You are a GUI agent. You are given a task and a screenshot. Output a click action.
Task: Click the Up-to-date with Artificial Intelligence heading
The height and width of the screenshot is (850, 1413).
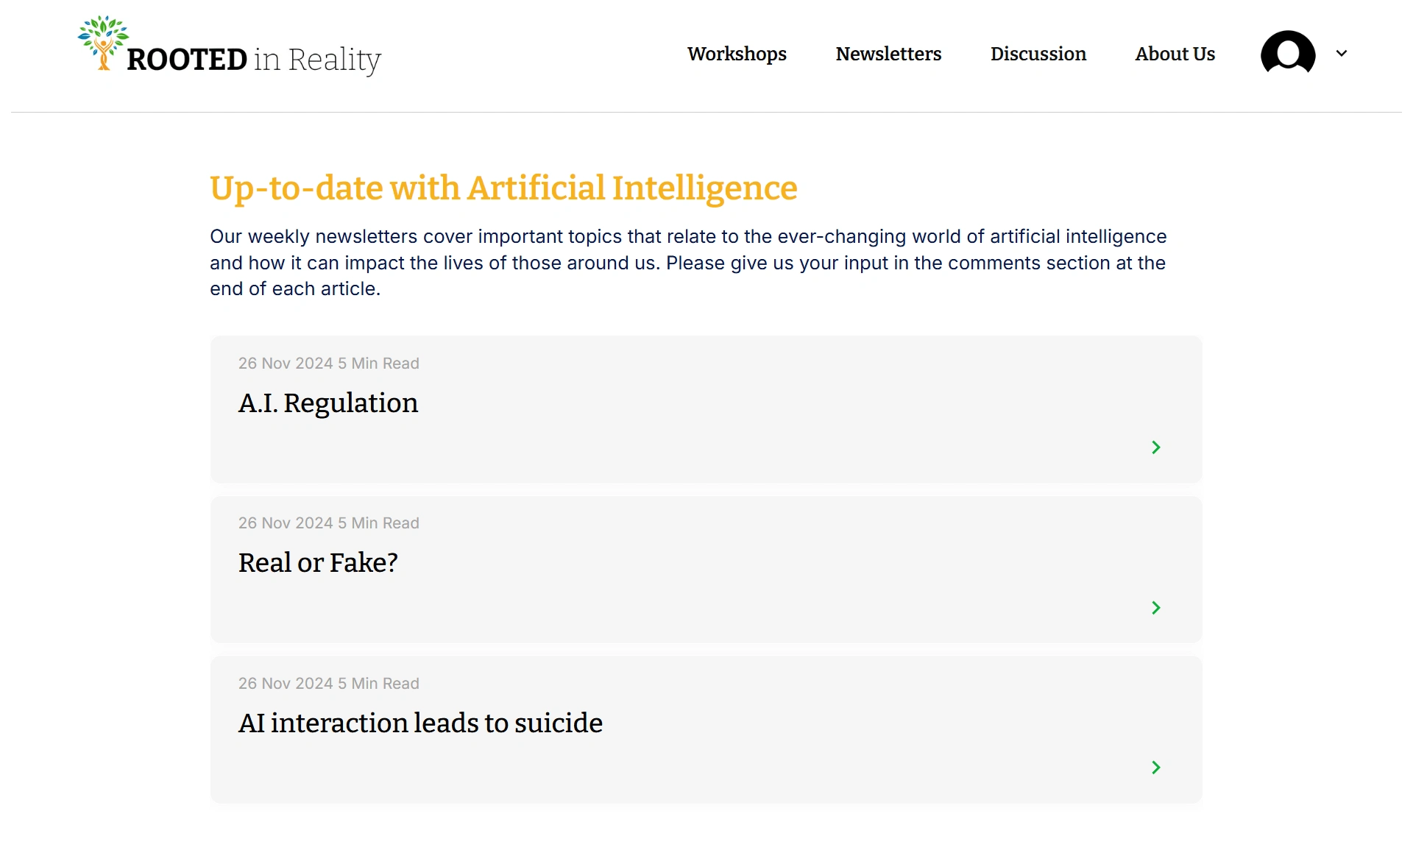pos(503,188)
